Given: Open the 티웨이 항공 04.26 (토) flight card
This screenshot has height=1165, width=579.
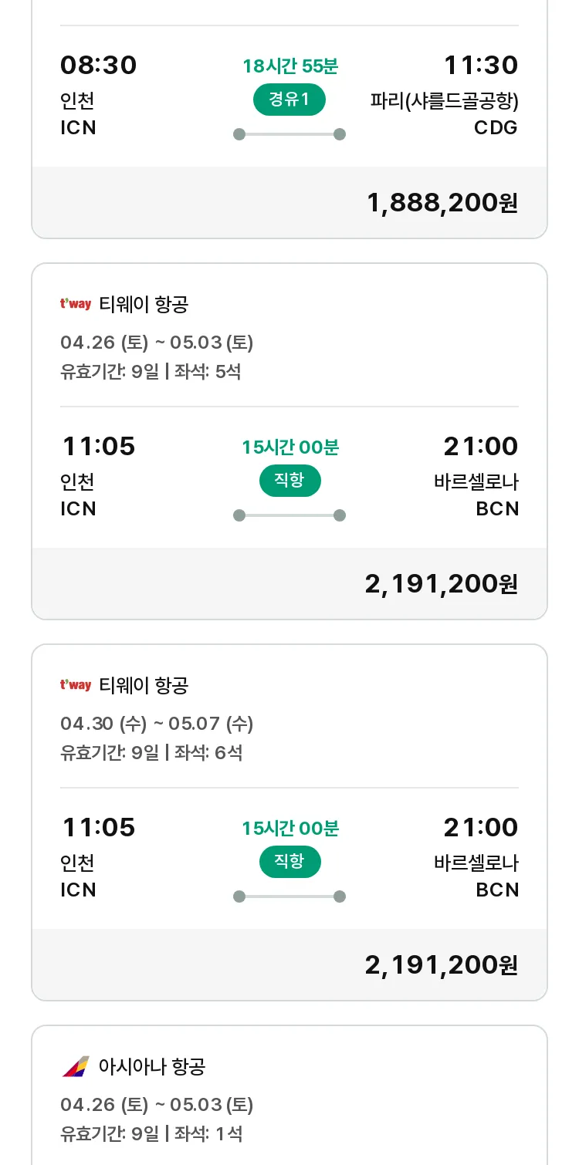Looking at the screenshot, I should click(x=289, y=441).
